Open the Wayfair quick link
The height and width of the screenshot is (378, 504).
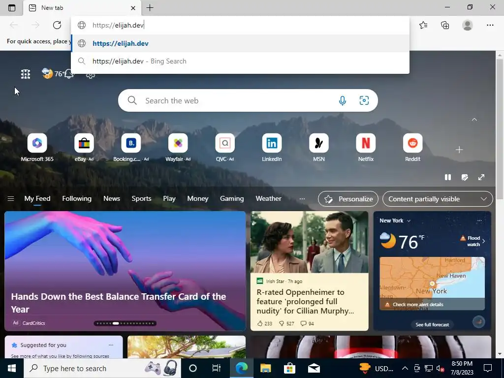pyautogui.click(x=178, y=148)
